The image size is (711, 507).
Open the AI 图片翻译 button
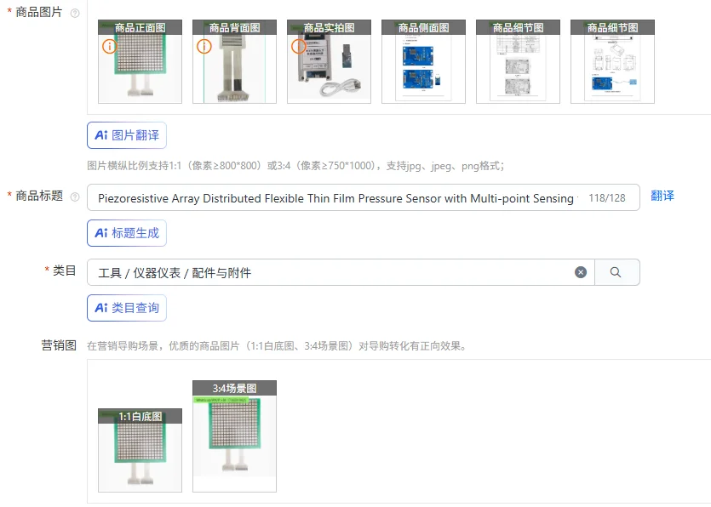(127, 135)
